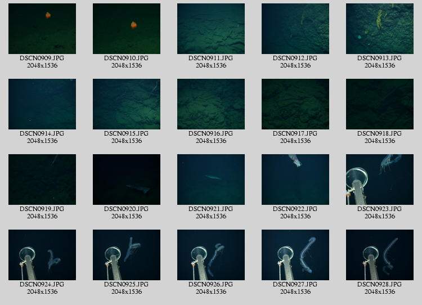Open the DSCN0912.JPG thumbnail
This screenshot has width=422, height=305.
295,29
